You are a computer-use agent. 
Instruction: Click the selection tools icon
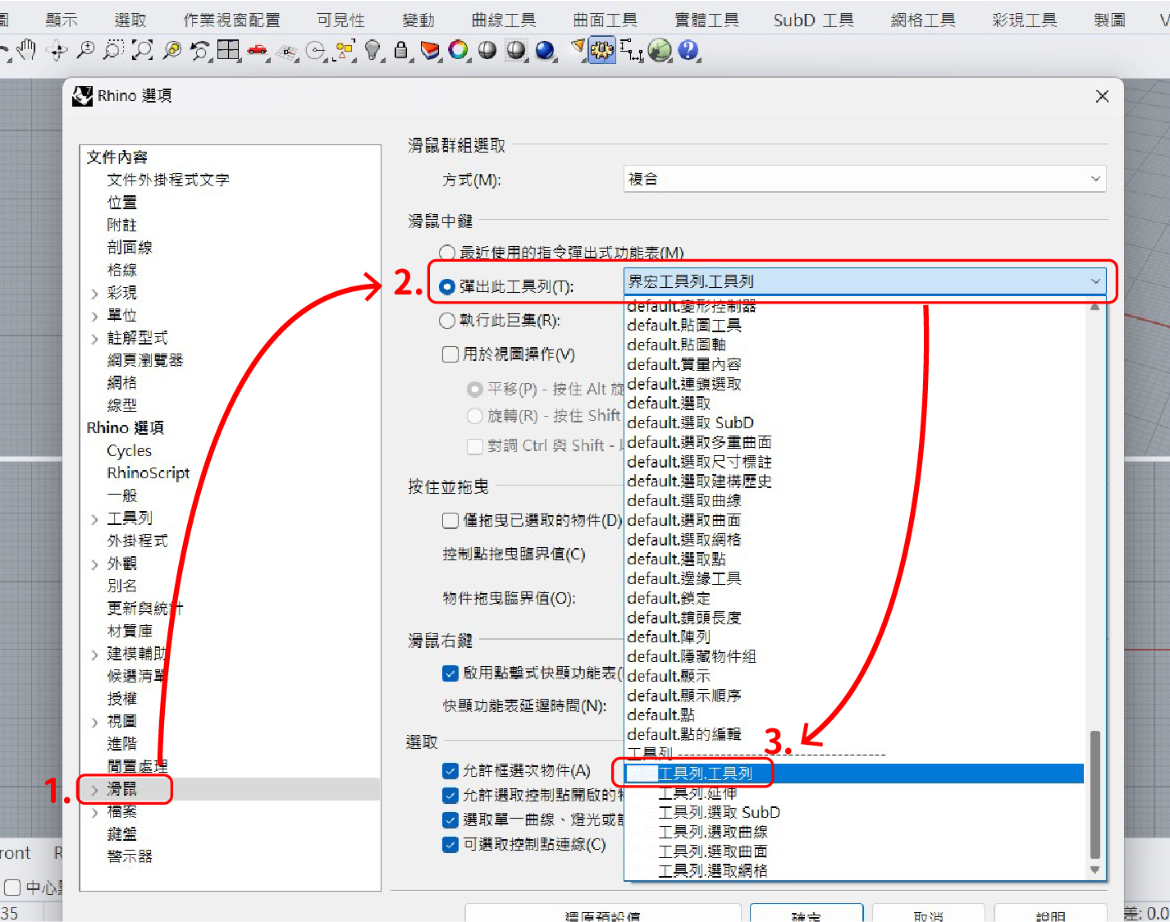pos(345,51)
